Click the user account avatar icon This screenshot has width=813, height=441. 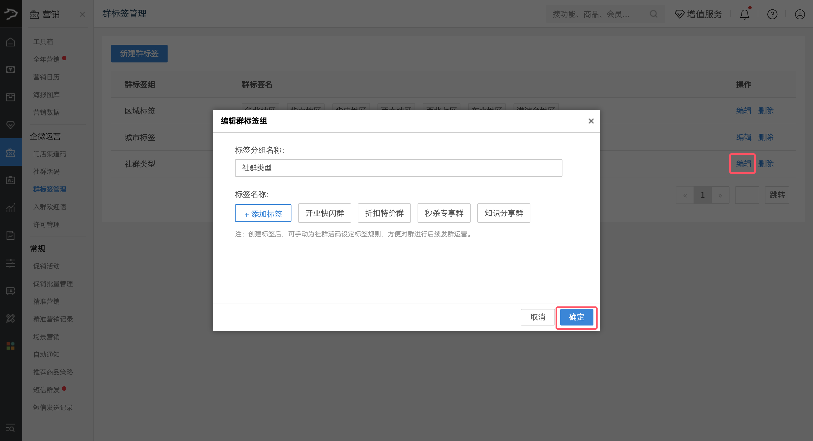[x=799, y=14]
